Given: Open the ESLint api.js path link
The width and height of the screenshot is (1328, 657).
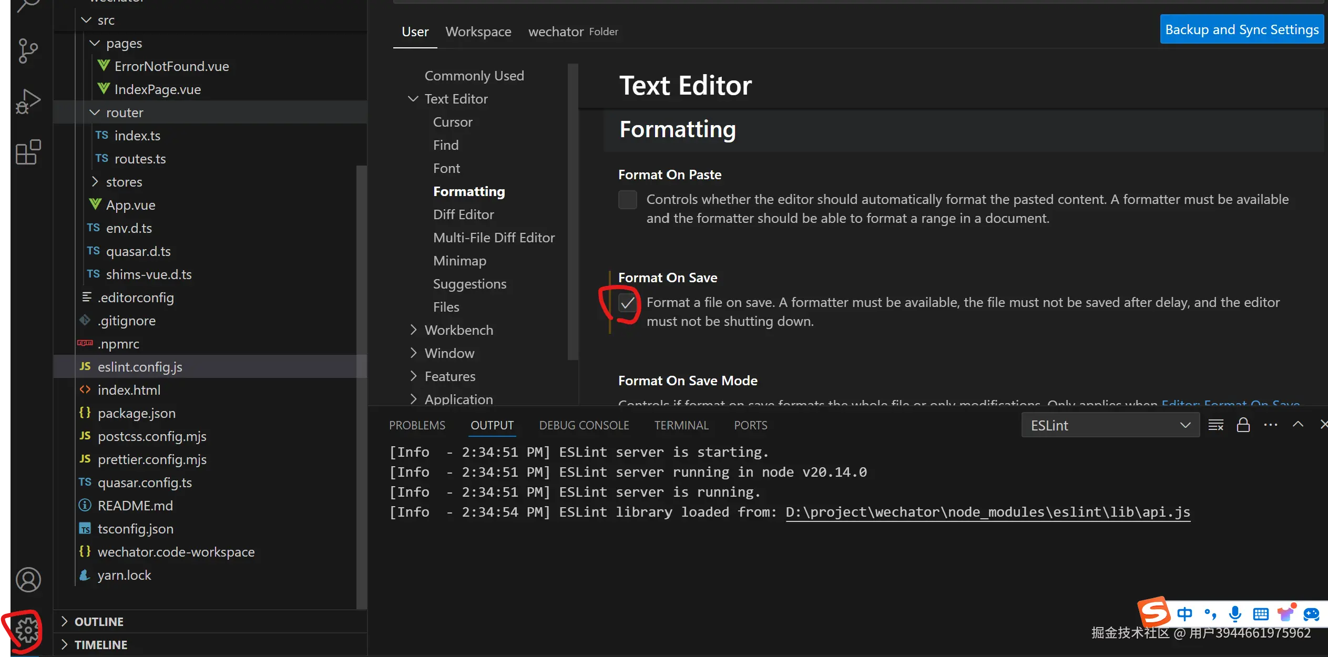Looking at the screenshot, I should pyautogui.click(x=987, y=512).
